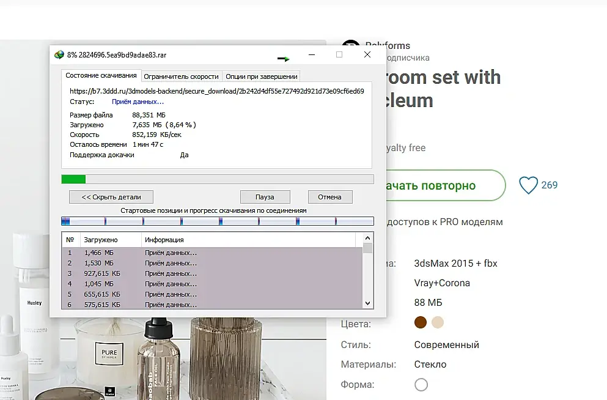
Task: Click the heart favorite icon
Action: 528,185
